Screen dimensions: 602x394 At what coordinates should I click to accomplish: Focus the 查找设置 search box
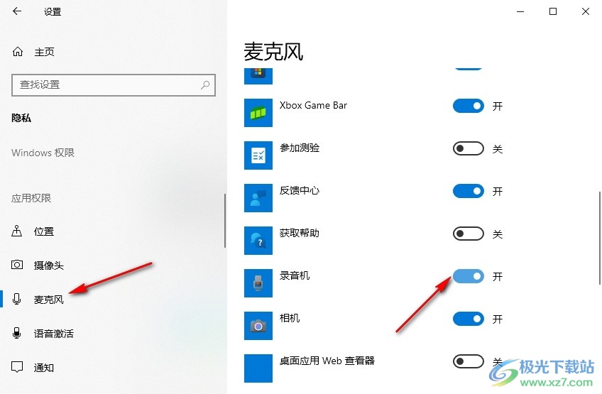click(x=114, y=85)
